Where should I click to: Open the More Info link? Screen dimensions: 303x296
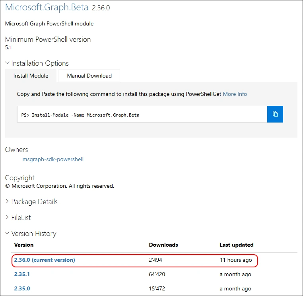235,94
